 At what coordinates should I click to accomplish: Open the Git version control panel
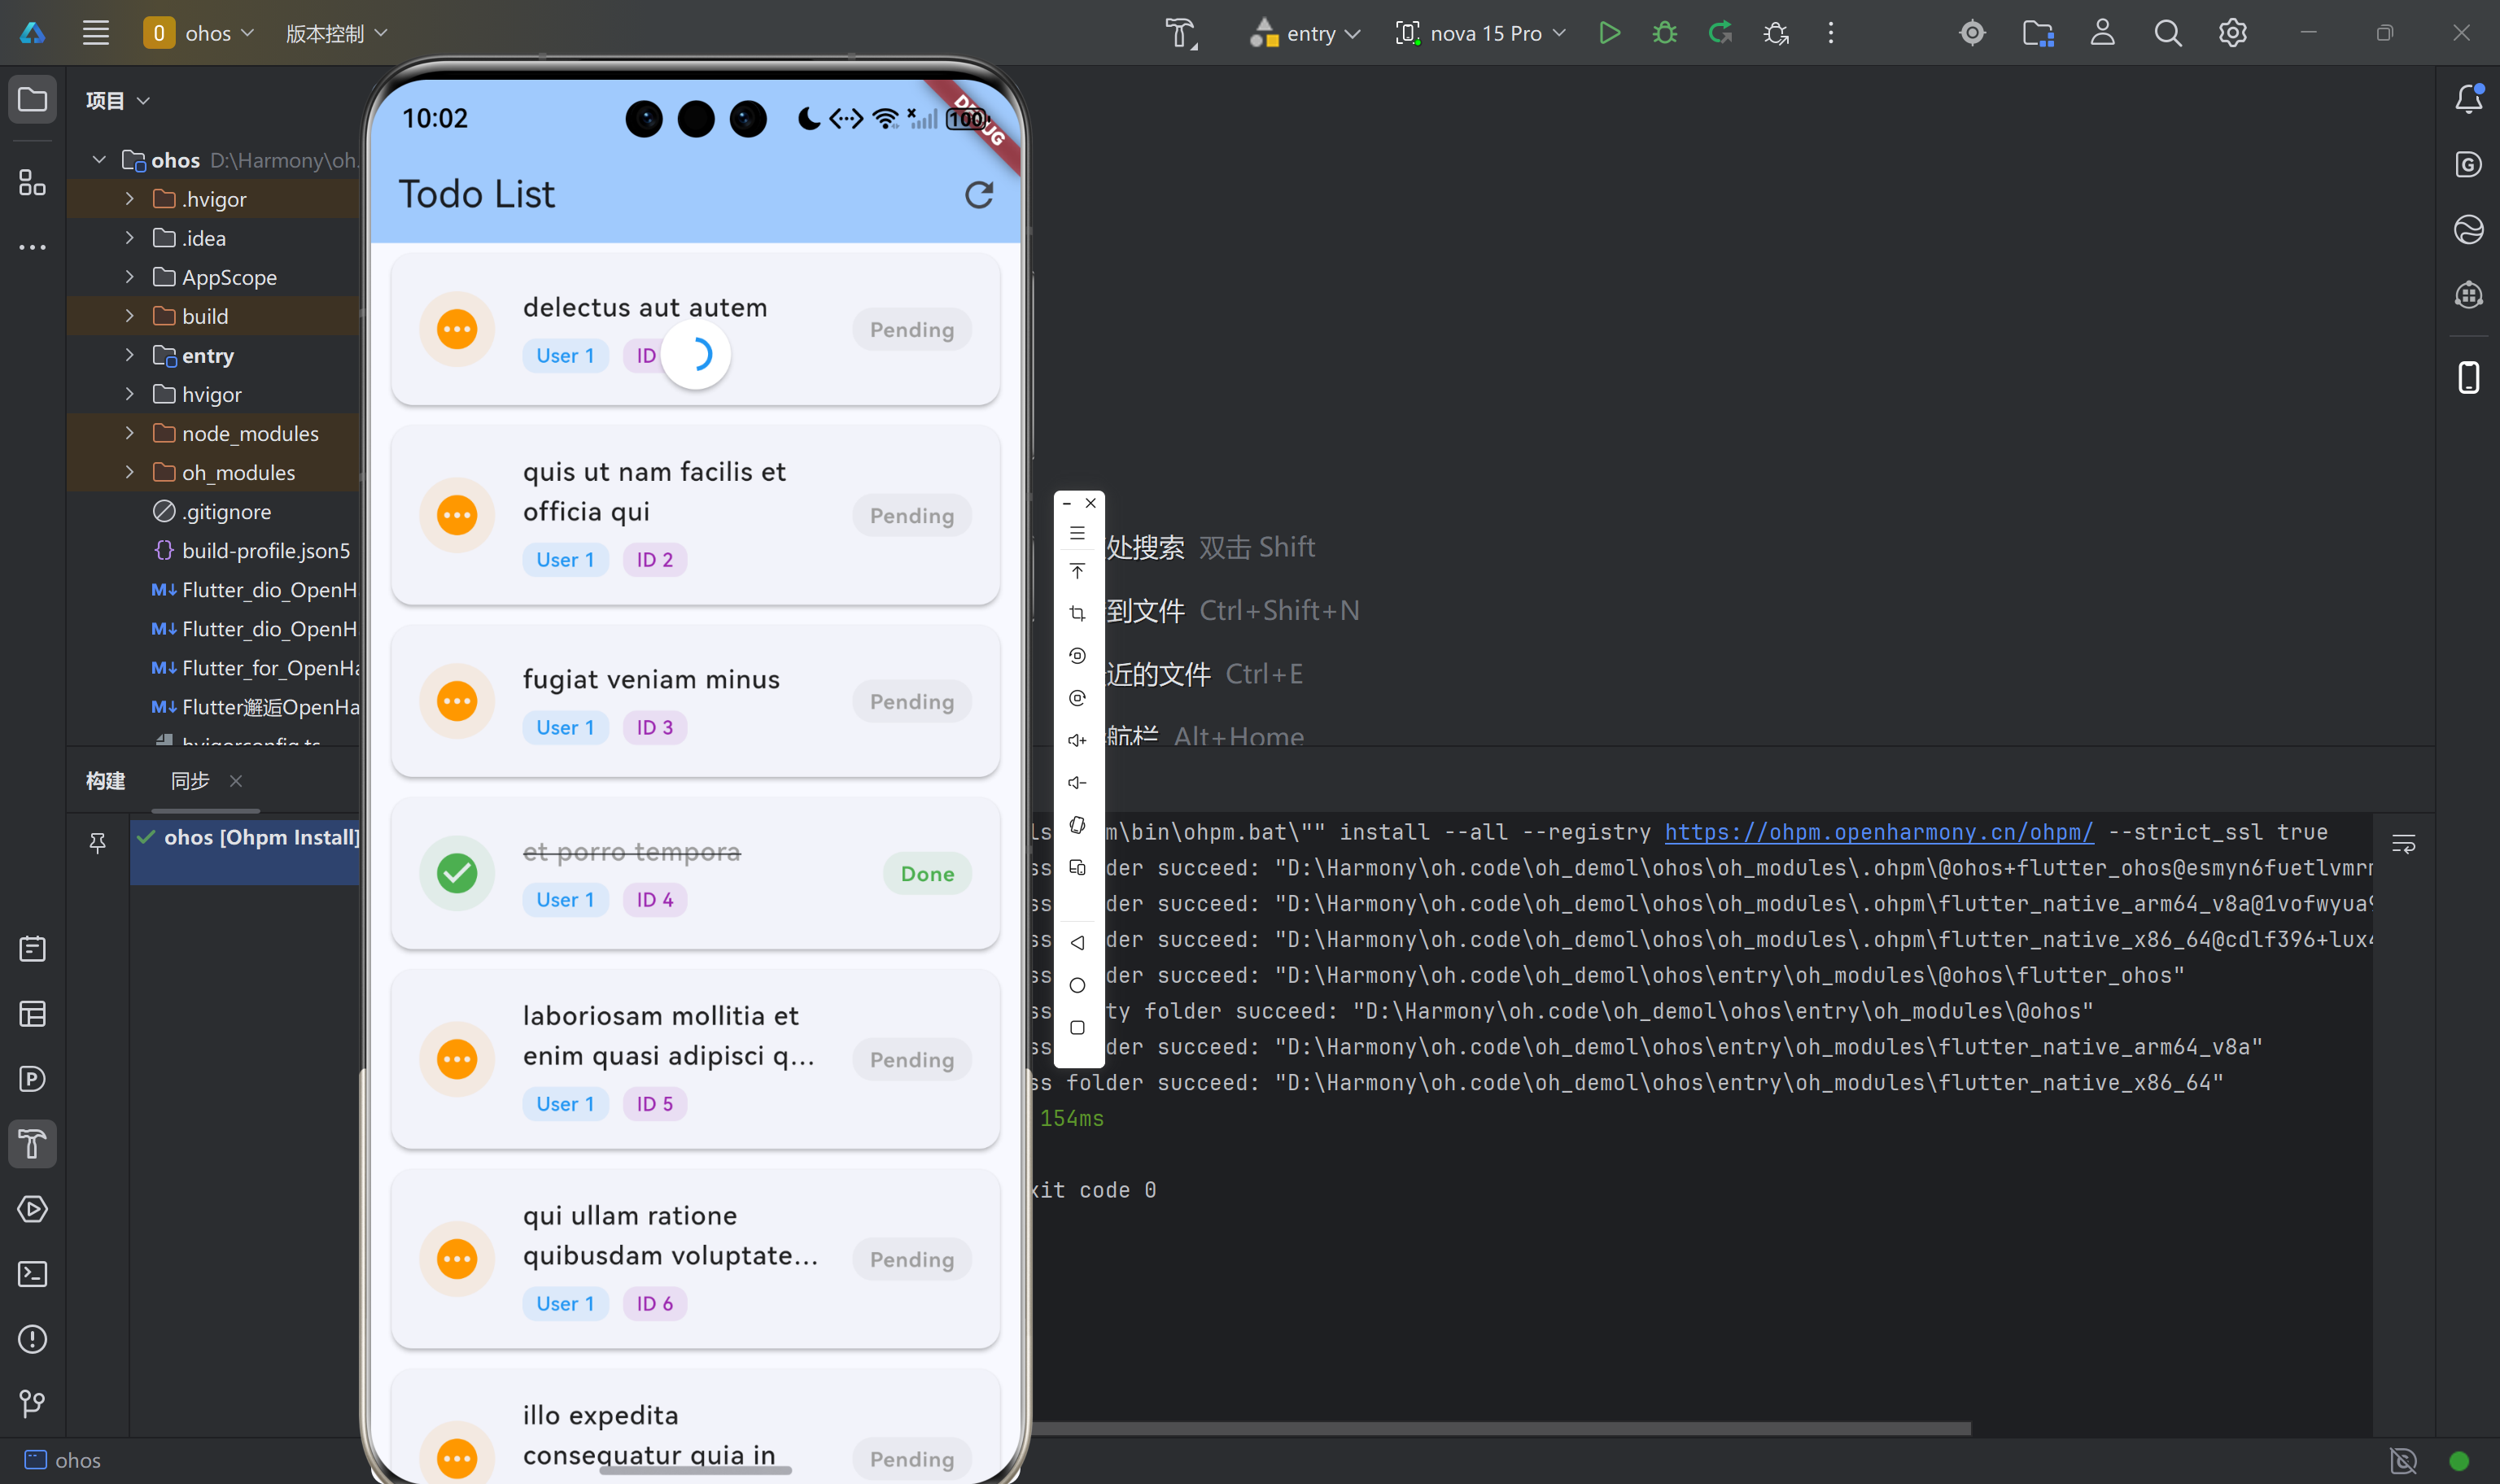click(32, 1404)
